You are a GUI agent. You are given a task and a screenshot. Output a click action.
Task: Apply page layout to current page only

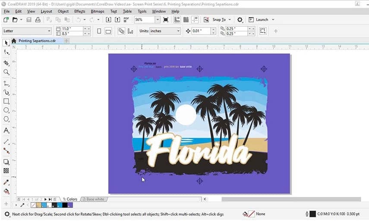(130, 31)
